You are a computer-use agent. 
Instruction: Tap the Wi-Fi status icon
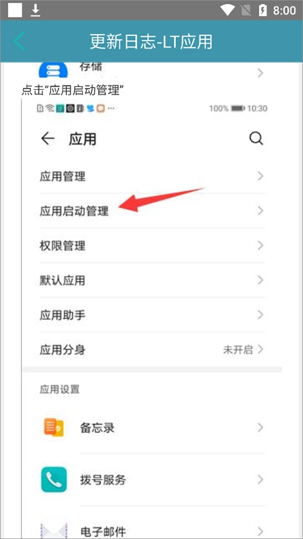[227, 11]
